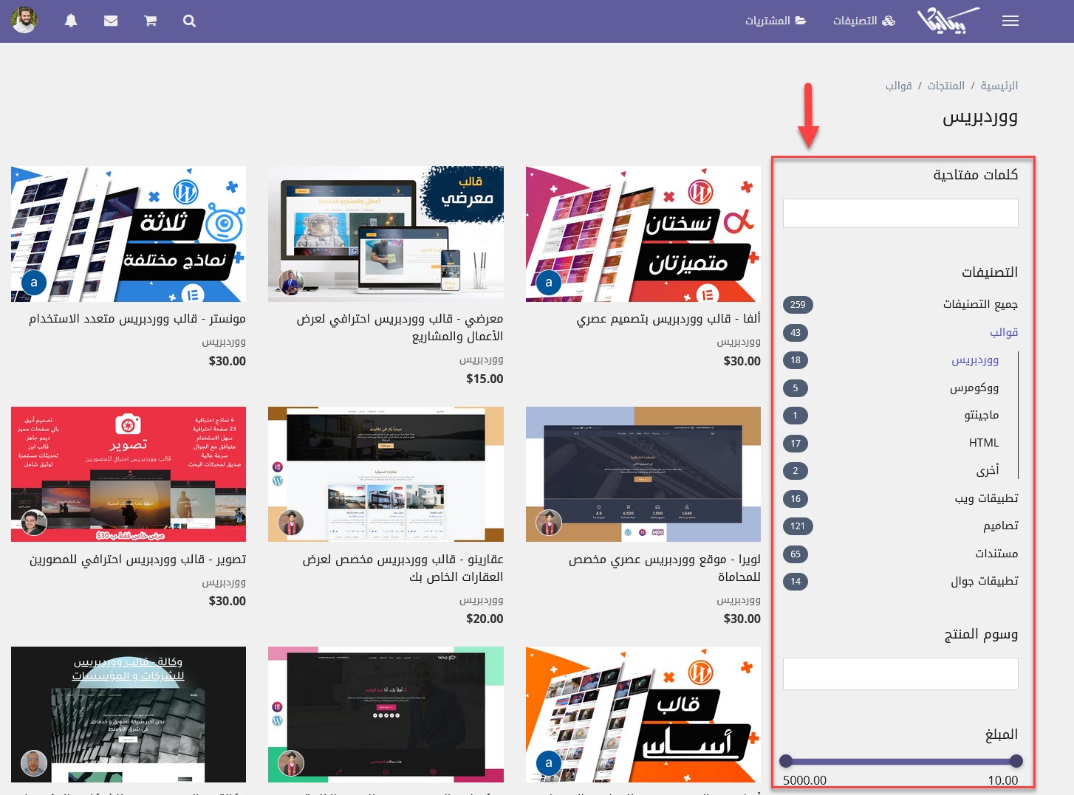Select ووكومرس category filter
The width and height of the screenshot is (1074, 795).
coord(974,388)
